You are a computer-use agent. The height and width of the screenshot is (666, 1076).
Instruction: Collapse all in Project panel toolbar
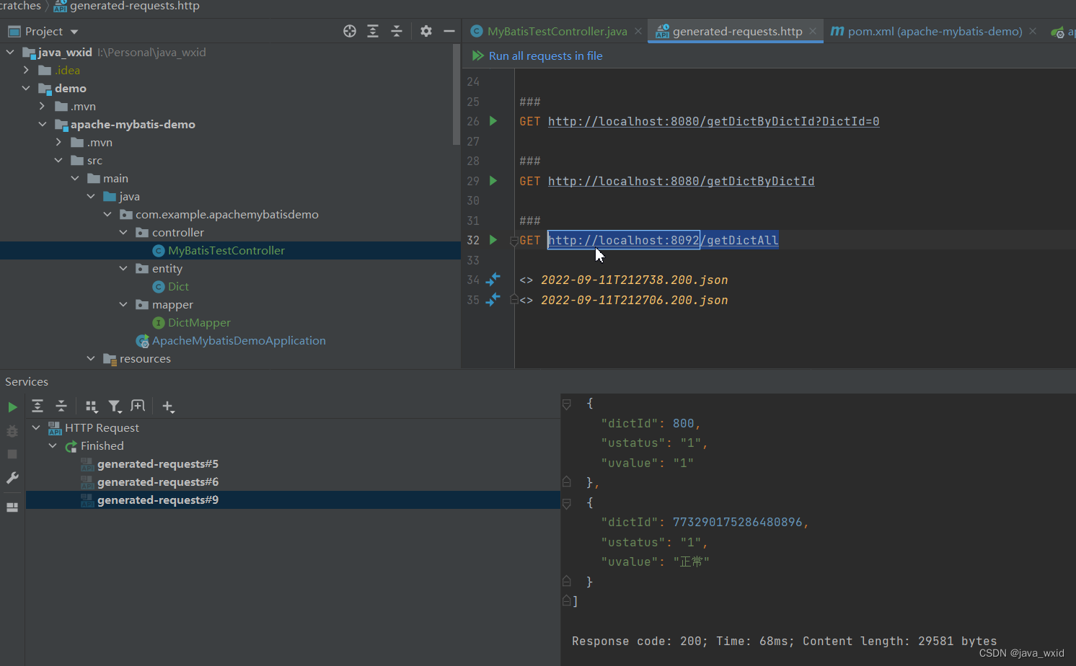pyautogui.click(x=397, y=31)
